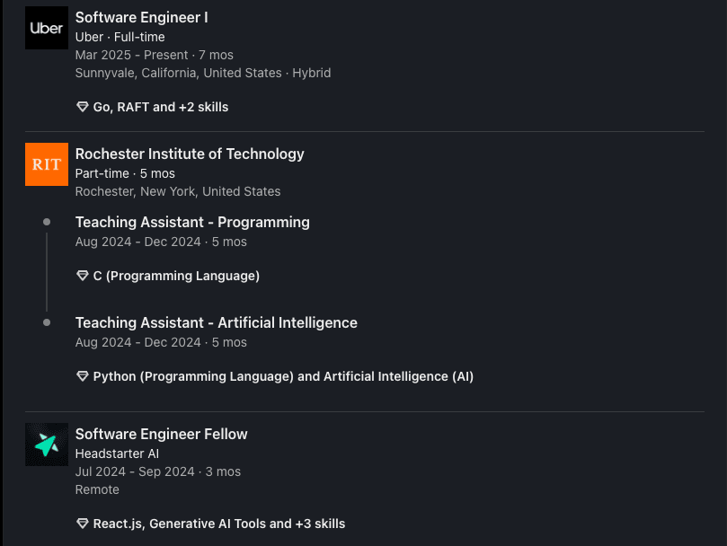This screenshot has width=727, height=546.
Task: Click the timeline connector line between RIT roles
Action: tap(46, 272)
